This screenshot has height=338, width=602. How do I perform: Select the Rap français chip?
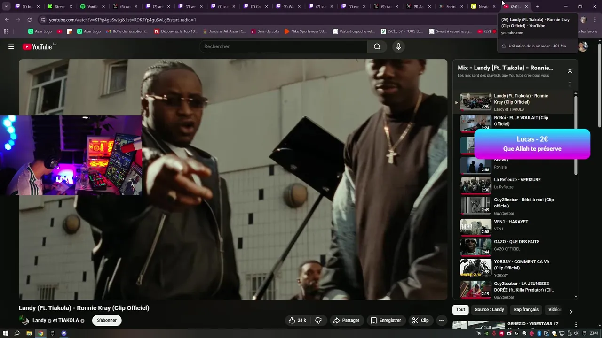(526, 309)
